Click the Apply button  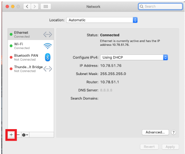170,147
